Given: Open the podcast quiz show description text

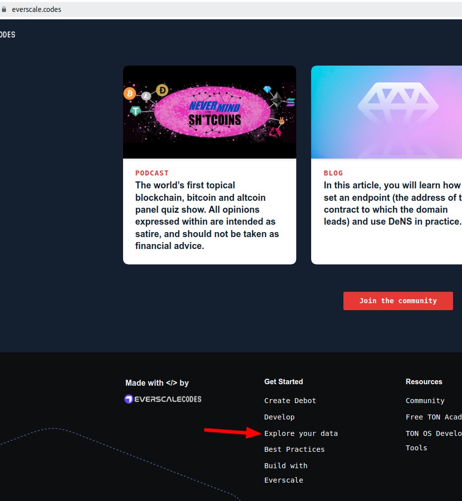Looking at the screenshot, I should (207, 216).
